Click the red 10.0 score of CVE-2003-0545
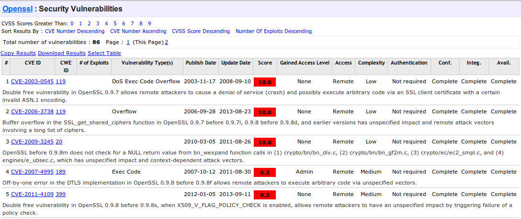Image resolution: width=521 pixels, height=219 pixels. coord(265,82)
